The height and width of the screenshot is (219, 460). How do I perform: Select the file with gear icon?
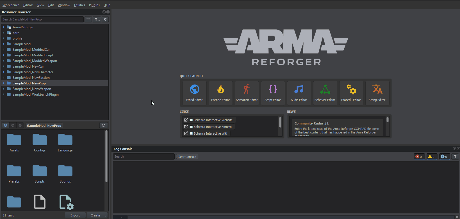(66, 202)
